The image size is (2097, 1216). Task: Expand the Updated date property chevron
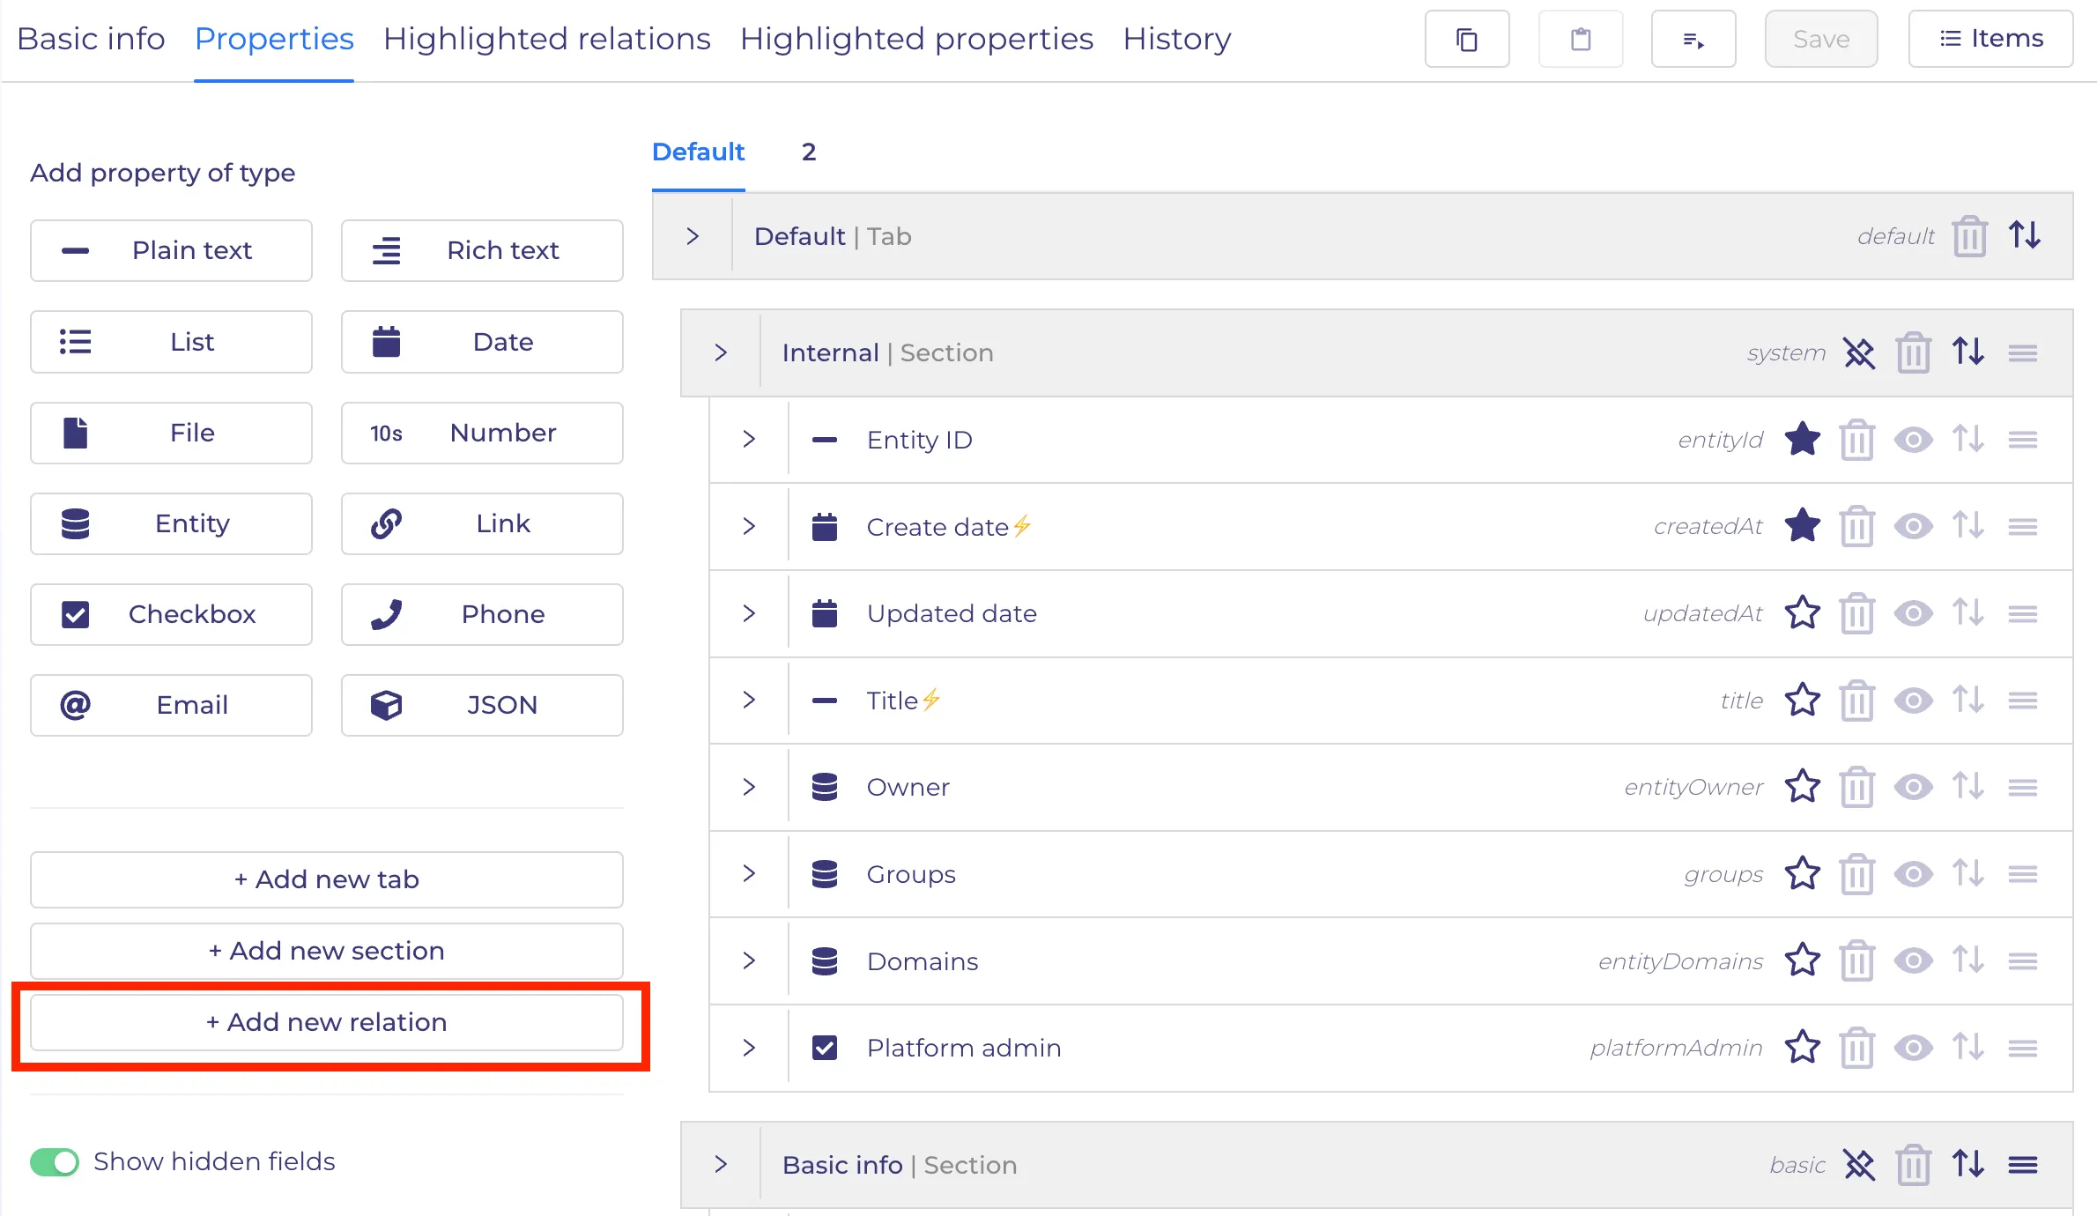tap(749, 613)
